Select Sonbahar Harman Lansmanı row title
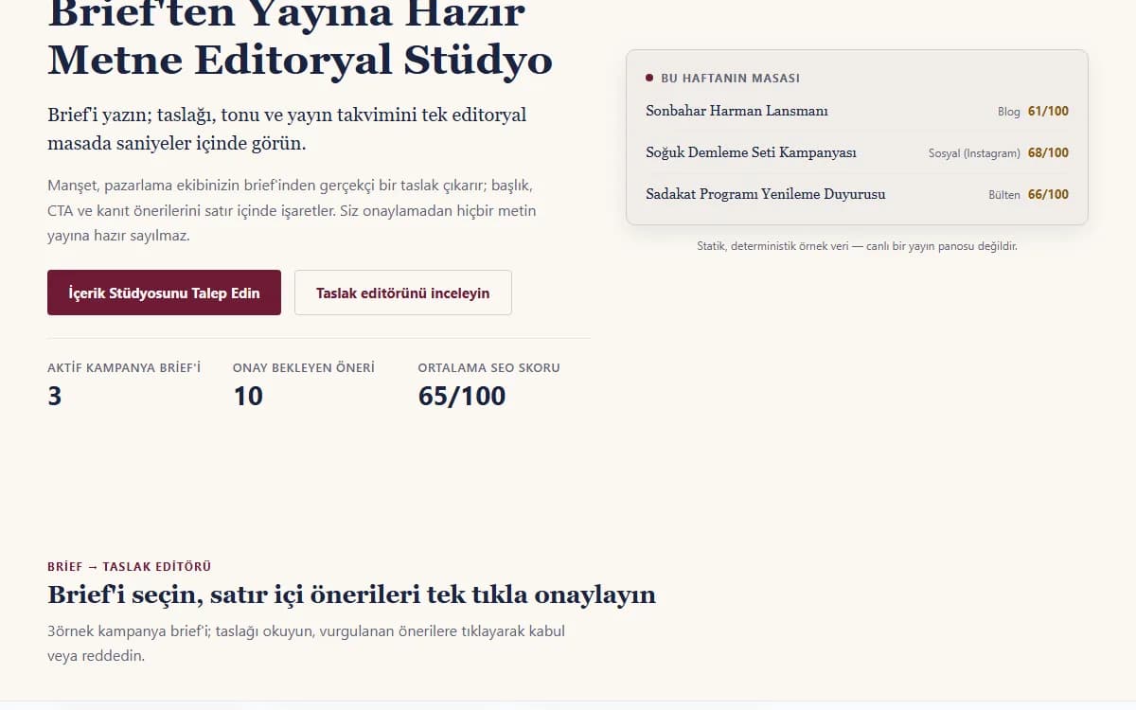The height and width of the screenshot is (710, 1136). [x=737, y=111]
